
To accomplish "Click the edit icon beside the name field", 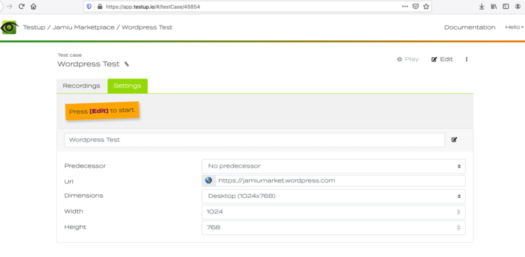I will (454, 140).
